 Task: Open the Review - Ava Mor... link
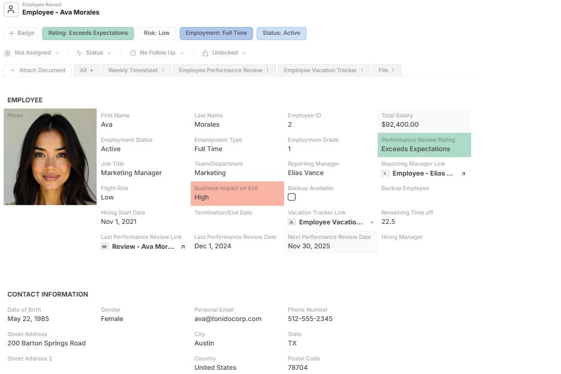(143, 247)
